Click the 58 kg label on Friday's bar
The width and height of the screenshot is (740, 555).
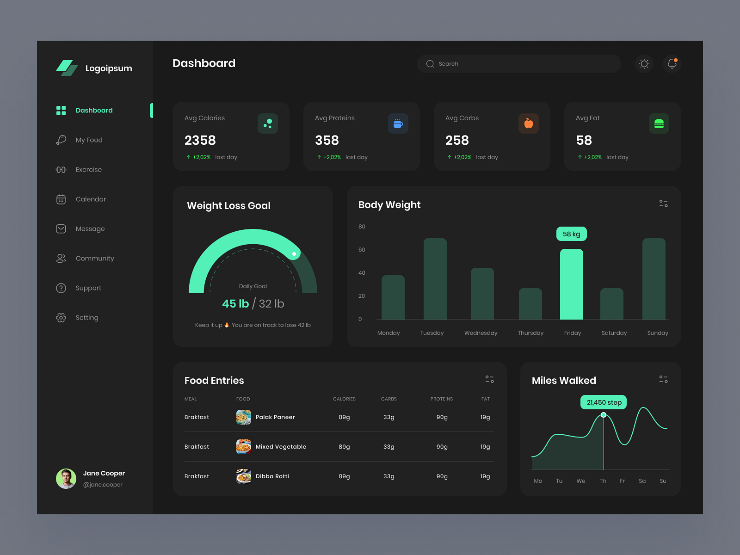pos(571,234)
